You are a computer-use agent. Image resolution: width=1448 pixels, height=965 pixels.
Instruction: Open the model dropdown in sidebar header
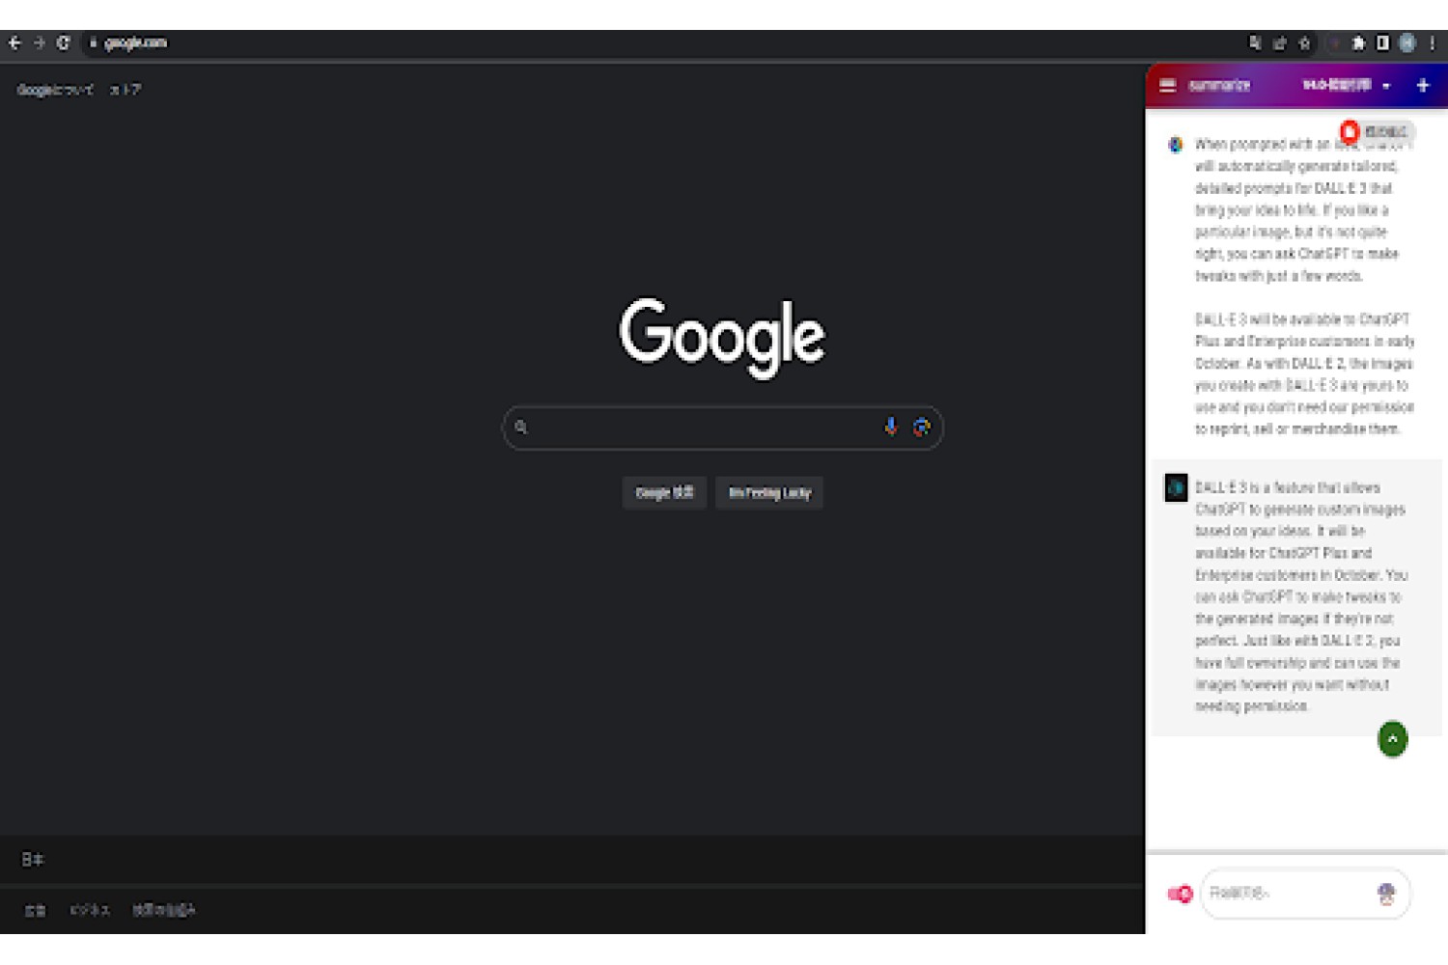(1347, 85)
